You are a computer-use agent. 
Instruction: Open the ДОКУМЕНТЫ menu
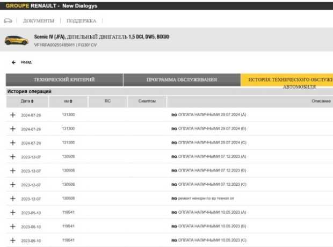(x=39, y=21)
